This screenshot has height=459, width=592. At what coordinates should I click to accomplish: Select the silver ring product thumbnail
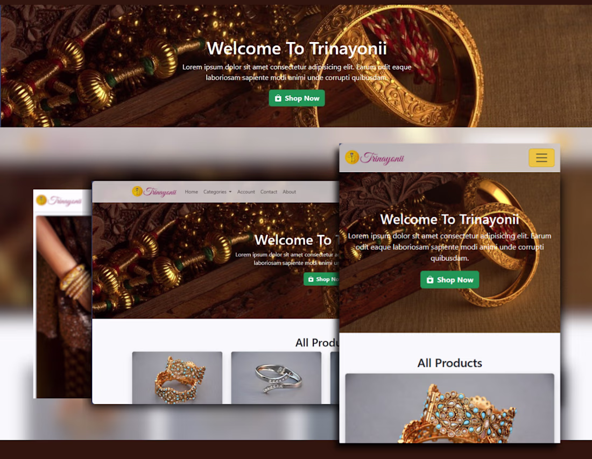276,378
